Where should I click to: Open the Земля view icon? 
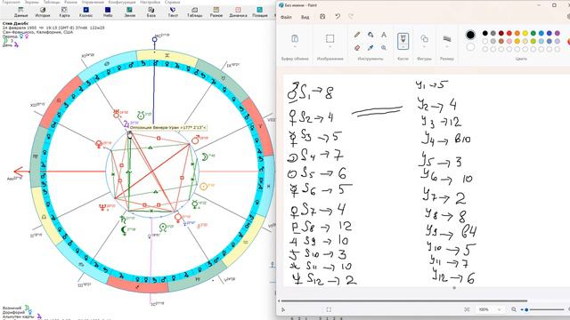pos(129,12)
